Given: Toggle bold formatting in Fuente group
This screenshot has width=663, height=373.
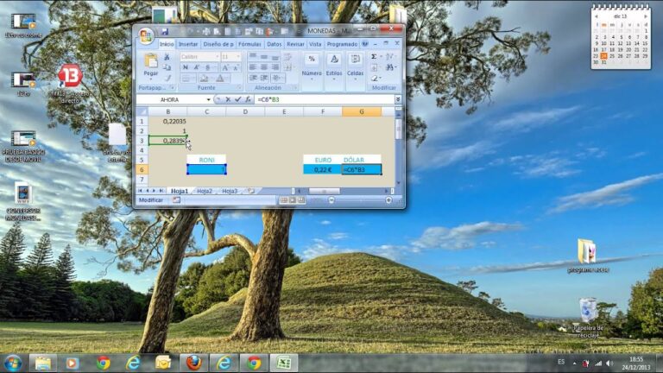Looking at the screenshot, I should (x=185, y=67).
